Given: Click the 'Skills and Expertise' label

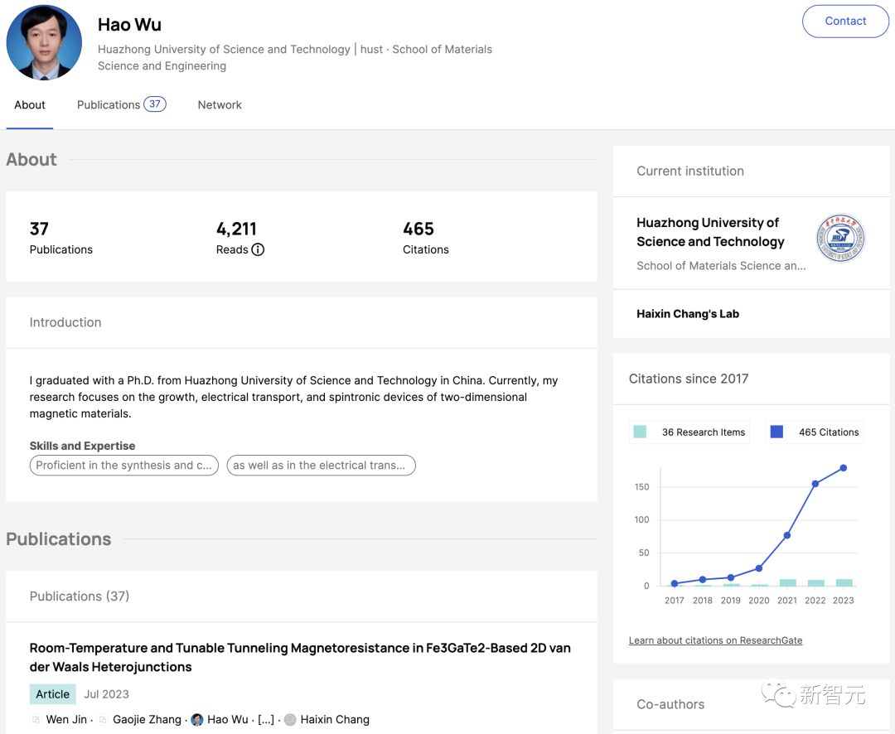Looking at the screenshot, I should pyautogui.click(x=82, y=446).
